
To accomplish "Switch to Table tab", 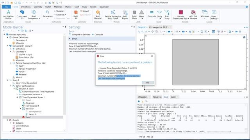I will point(173,97).
